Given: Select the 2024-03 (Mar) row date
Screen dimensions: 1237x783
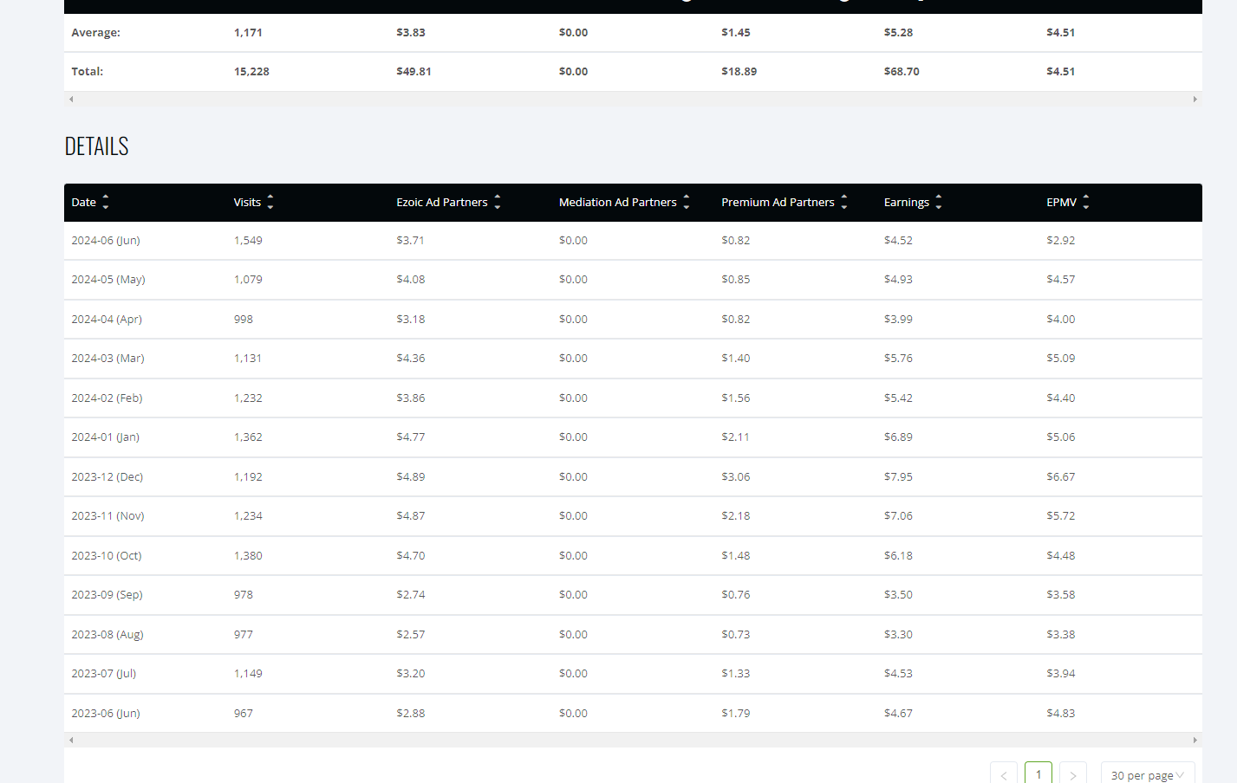Looking at the screenshot, I should coord(107,359).
